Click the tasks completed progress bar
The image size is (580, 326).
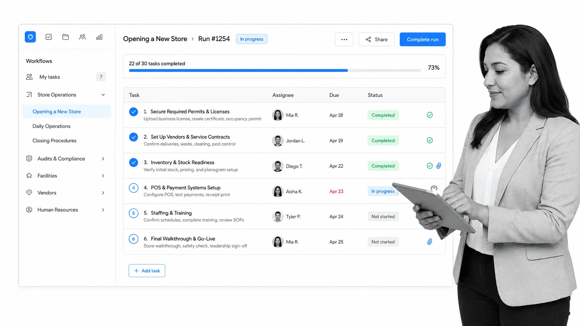275,70
